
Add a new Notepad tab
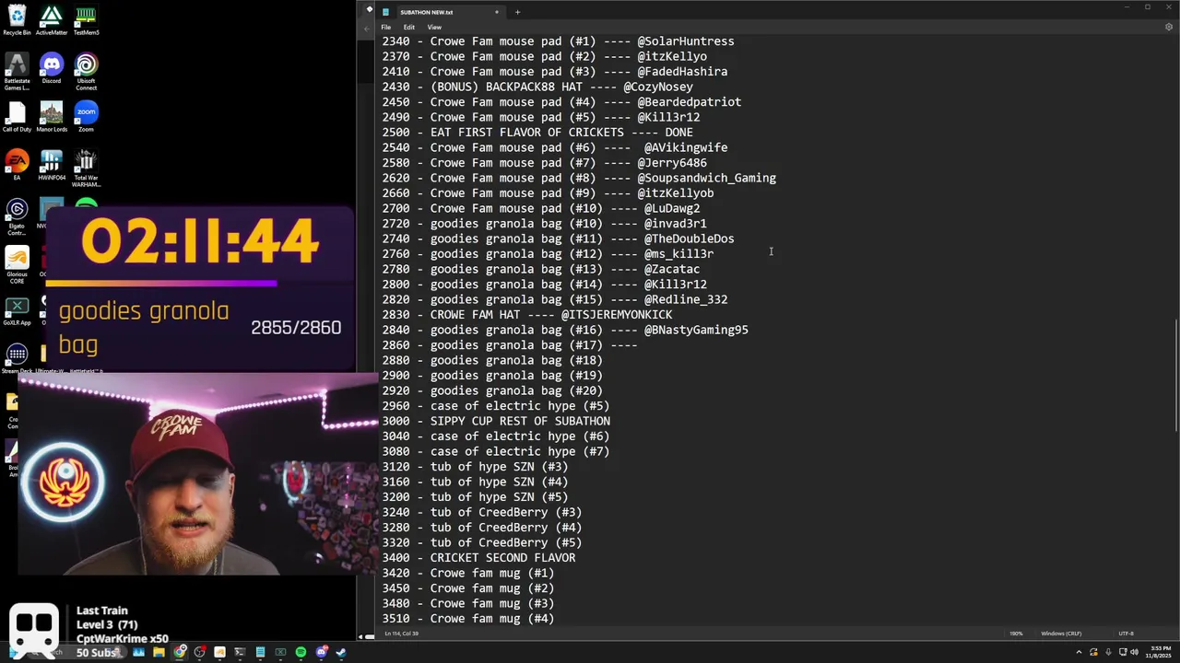[517, 12]
